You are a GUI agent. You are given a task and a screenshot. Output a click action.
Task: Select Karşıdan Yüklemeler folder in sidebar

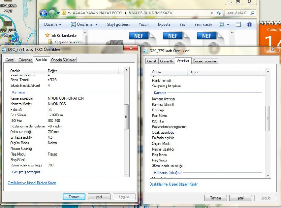click(66, 42)
